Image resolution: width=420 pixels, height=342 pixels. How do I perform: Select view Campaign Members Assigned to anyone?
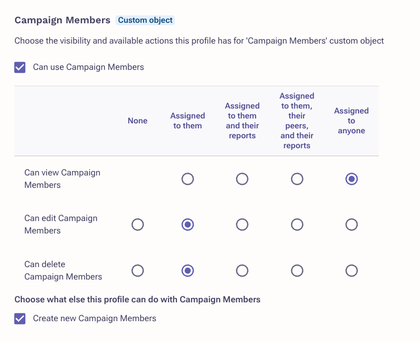(x=352, y=179)
